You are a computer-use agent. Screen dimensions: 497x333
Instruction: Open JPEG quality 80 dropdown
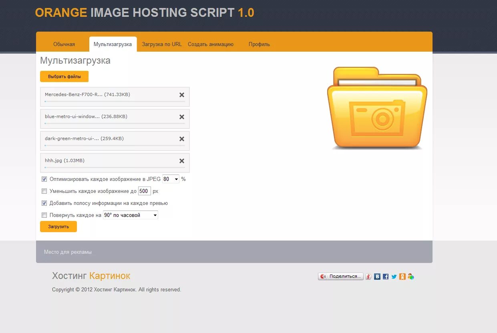171,179
